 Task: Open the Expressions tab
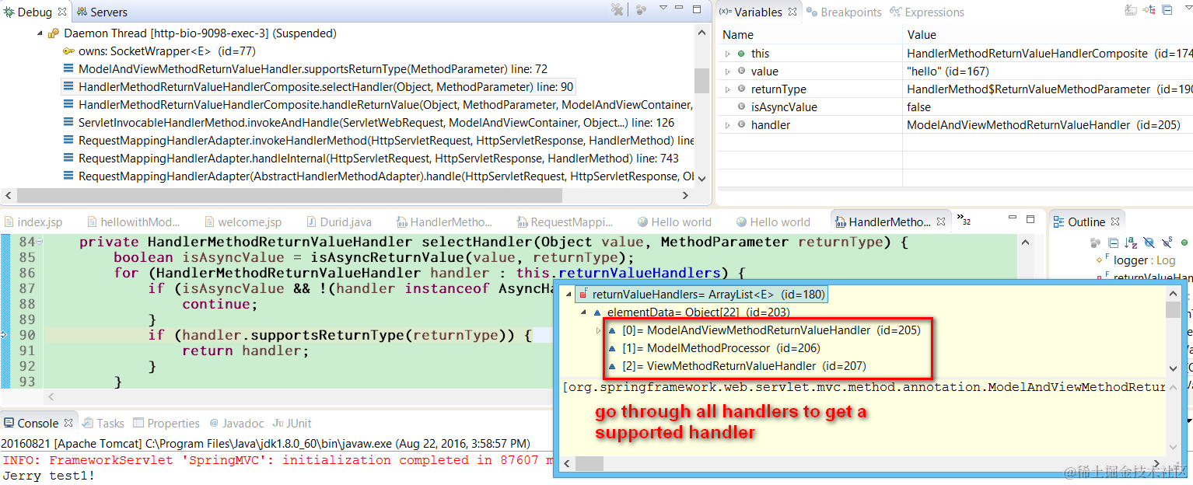[926, 12]
